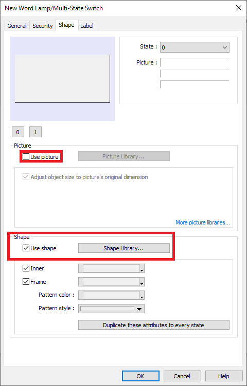This screenshot has height=386, width=247.
Task: Expand the Frame color dropdown
Action: point(111,282)
